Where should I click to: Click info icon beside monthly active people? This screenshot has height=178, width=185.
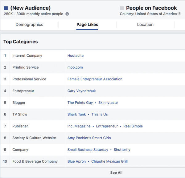click(x=67, y=14)
